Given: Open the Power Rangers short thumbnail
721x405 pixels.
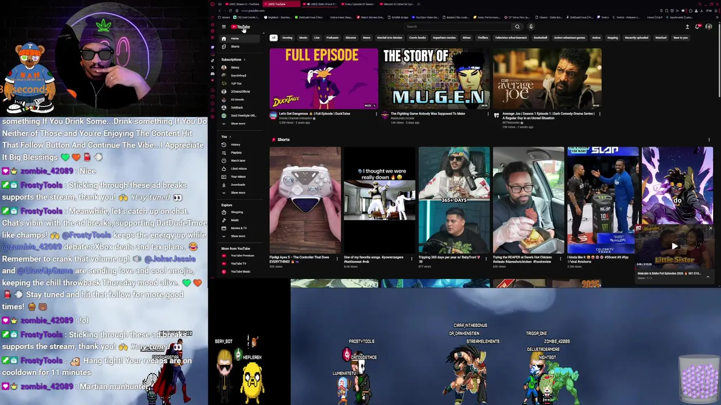Looking at the screenshot, I should pos(380,200).
